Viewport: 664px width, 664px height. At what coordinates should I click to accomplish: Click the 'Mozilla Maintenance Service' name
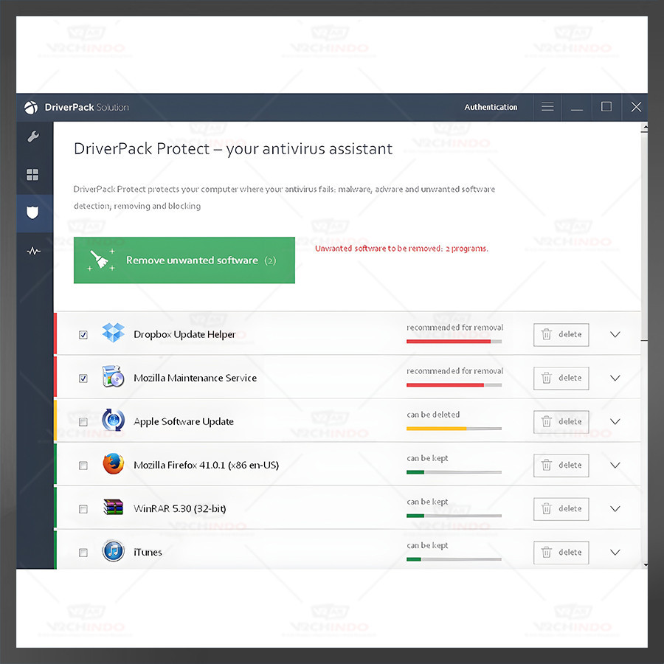[x=196, y=378]
